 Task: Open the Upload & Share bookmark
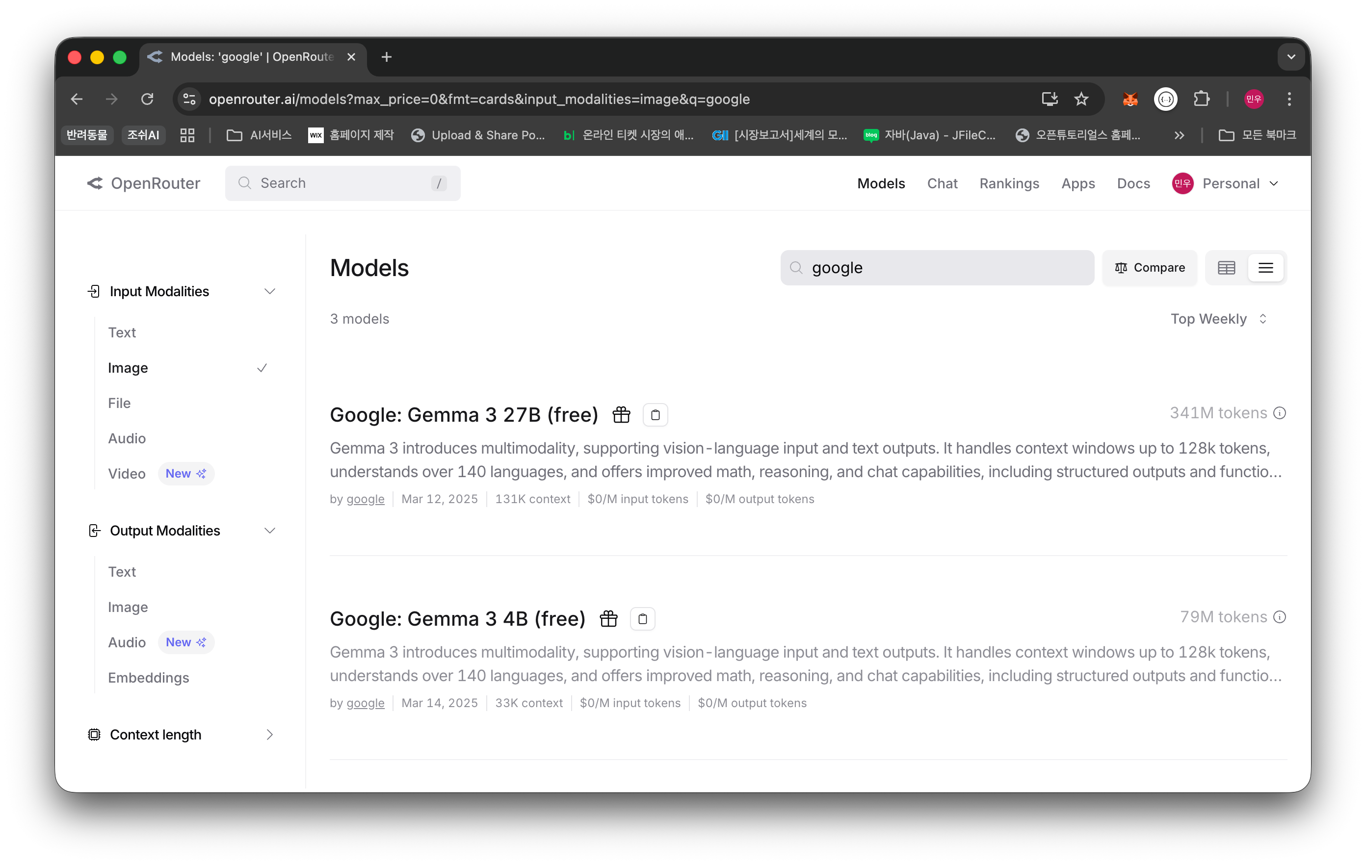tap(477, 135)
